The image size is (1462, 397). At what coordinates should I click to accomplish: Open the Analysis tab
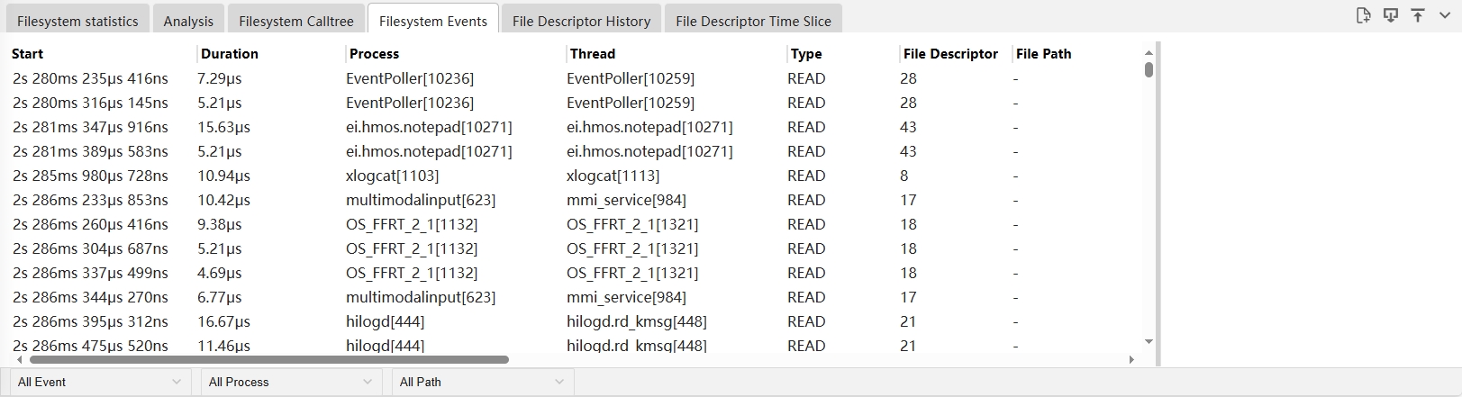click(x=188, y=21)
